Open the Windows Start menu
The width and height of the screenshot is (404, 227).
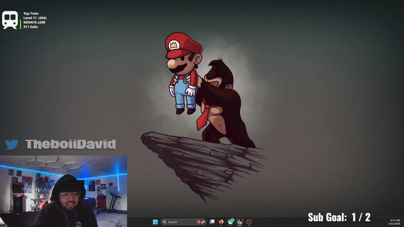[155, 222]
